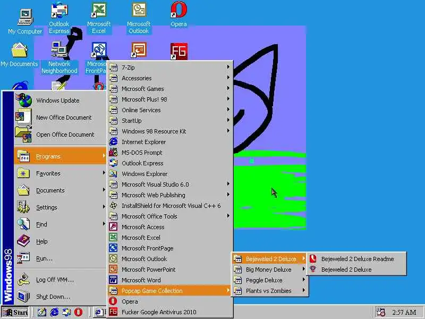Open the Outlook Express desktop shortcut
The image size is (425, 319).
[59, 18]
